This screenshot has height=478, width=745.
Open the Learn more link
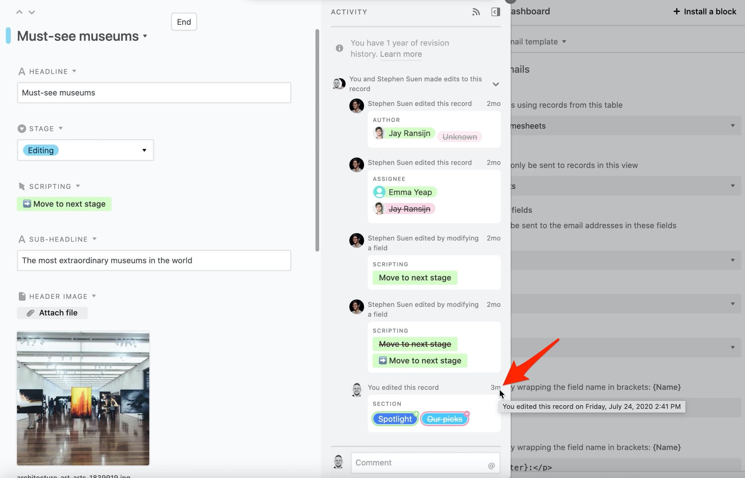pyautogui.click(x=401, y=54)
